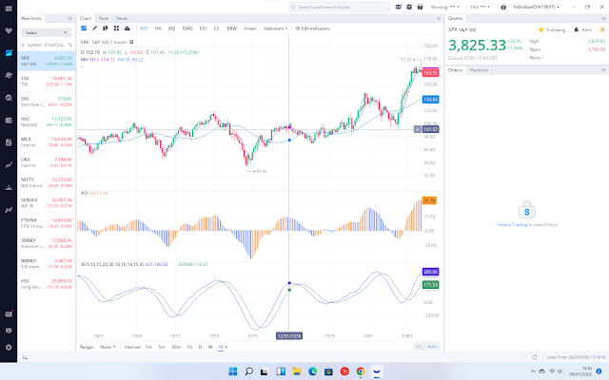Switch to the Note tab
This screenshot has height=380, width=609.
point(104,18)
